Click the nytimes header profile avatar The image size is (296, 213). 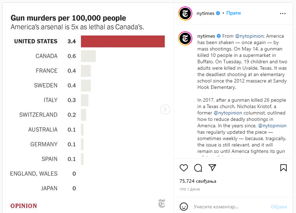coord(186,14)
